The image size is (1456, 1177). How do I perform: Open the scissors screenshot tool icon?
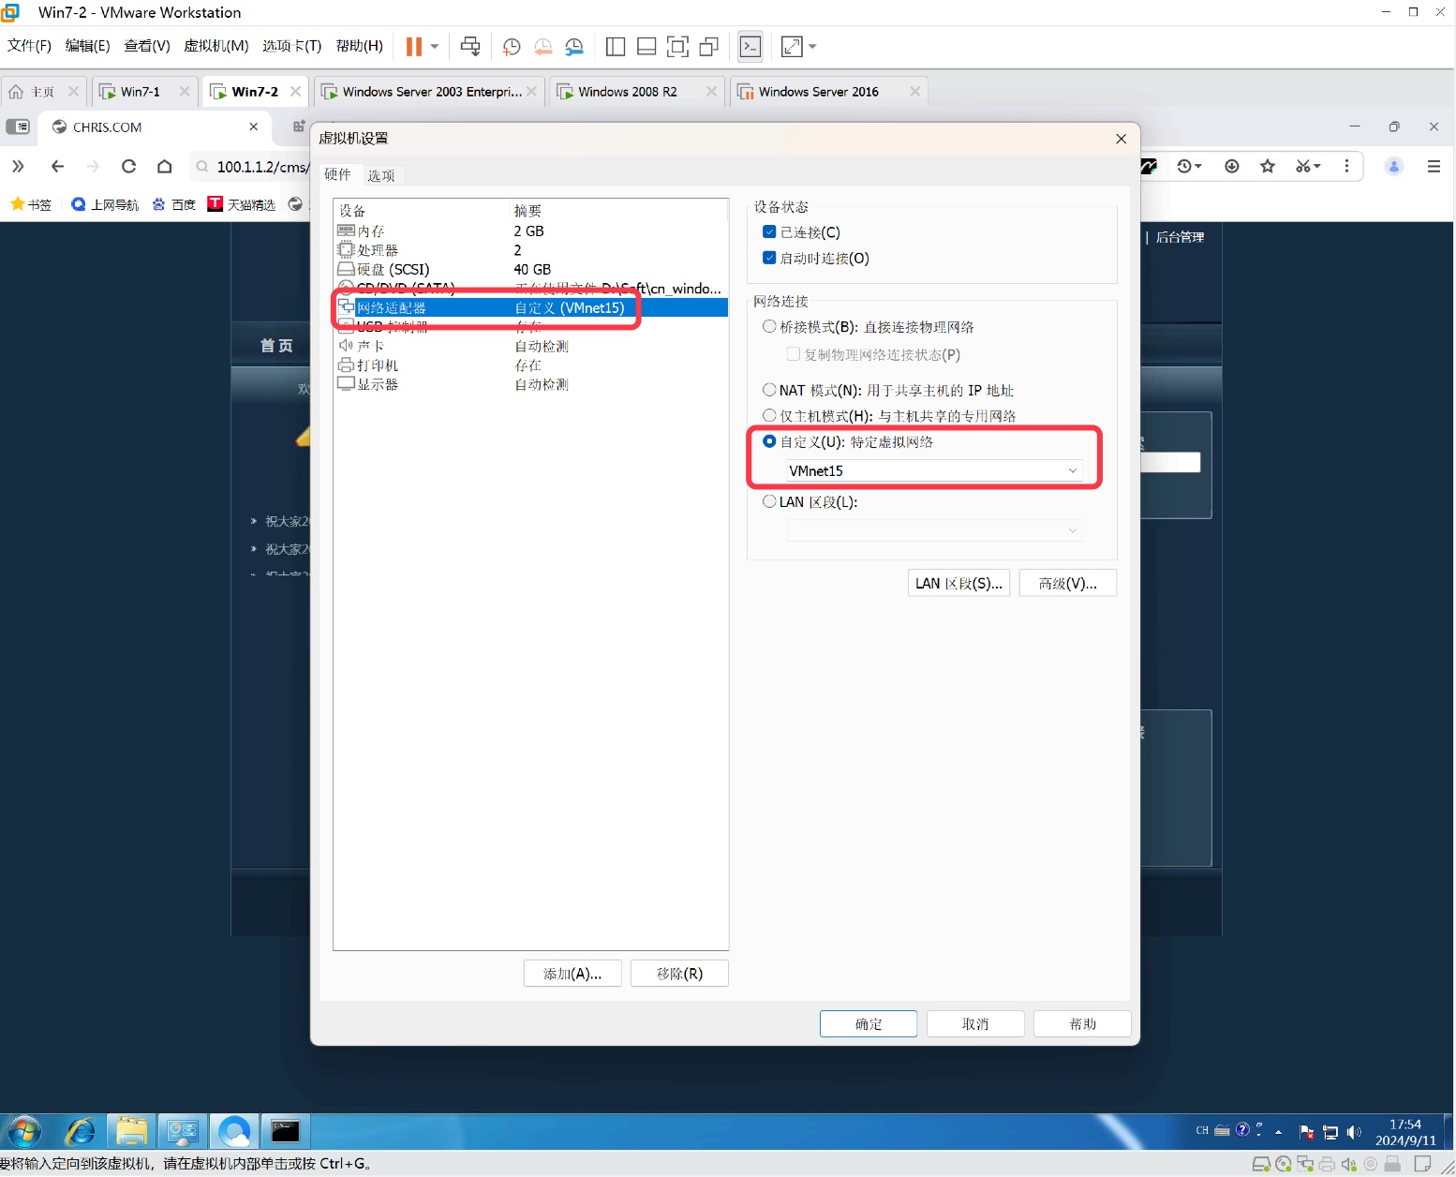(1308, 166)
